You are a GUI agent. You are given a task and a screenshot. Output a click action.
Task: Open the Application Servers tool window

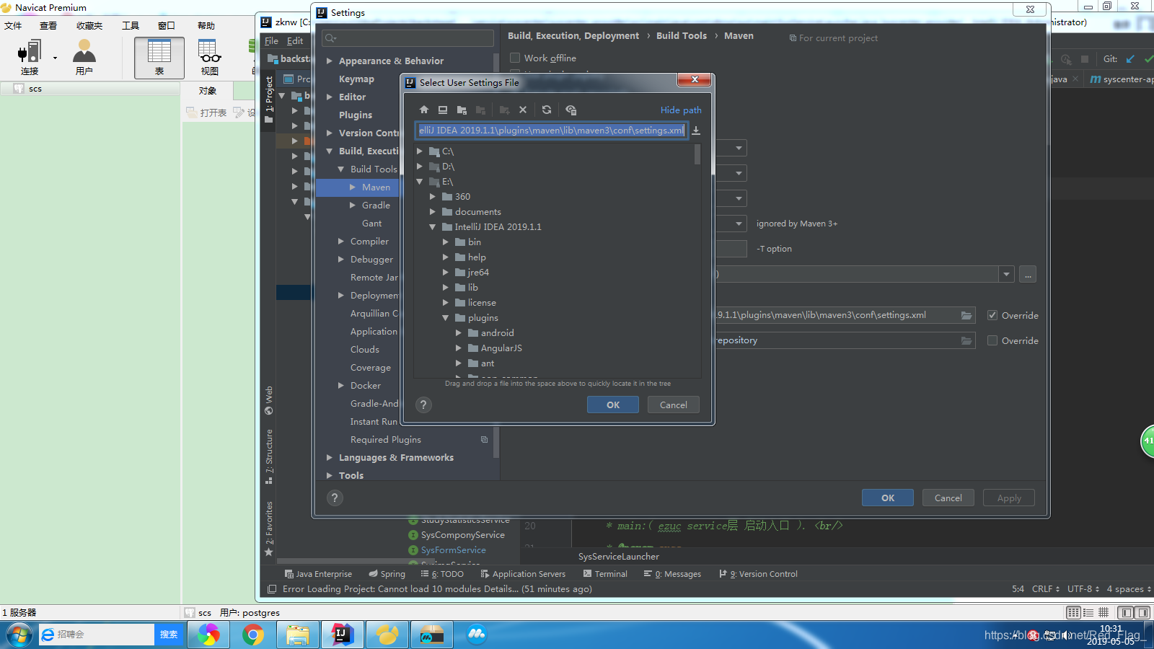(523, 574)
